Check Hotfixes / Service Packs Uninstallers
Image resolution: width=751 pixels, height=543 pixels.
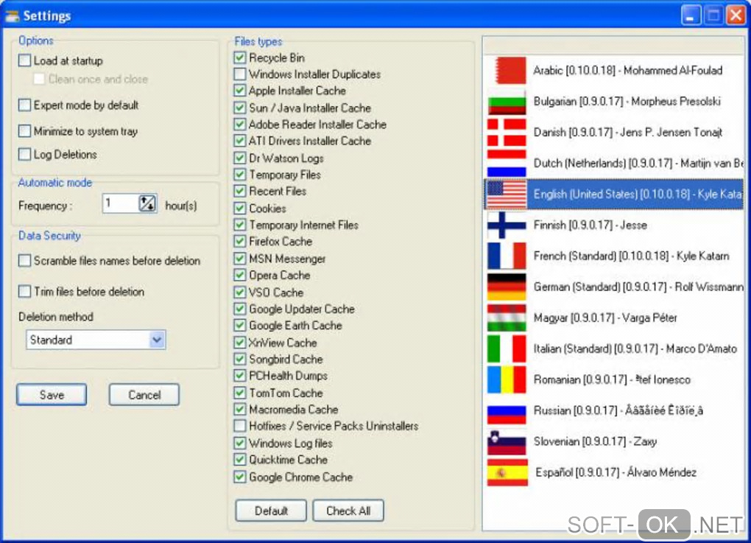tap(240, 426)
